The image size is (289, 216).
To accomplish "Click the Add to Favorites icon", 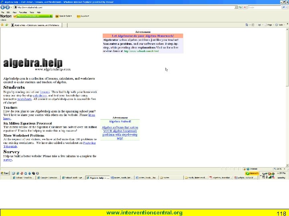I will (x=7, y=25).
